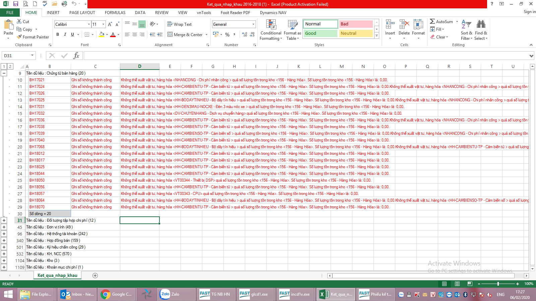Viewport: 536px width, 301px height.
Task: Click the zoom slider handle
Action: (498, 284)
